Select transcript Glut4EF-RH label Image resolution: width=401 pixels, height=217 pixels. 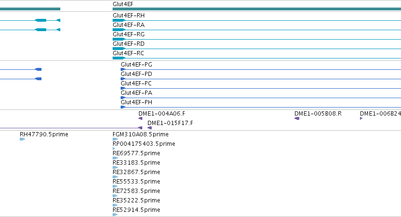(x=128, y=16)
